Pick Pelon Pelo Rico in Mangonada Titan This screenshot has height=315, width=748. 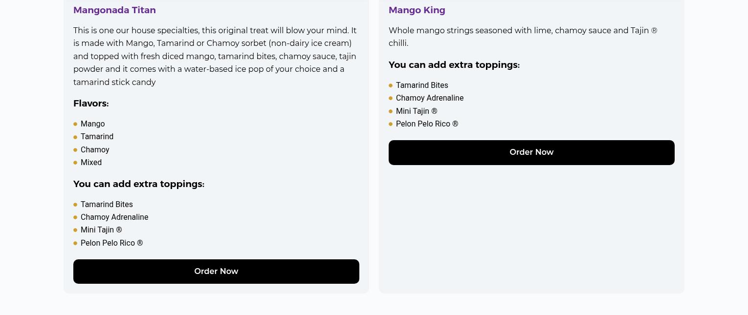click(x=111, y=243)
